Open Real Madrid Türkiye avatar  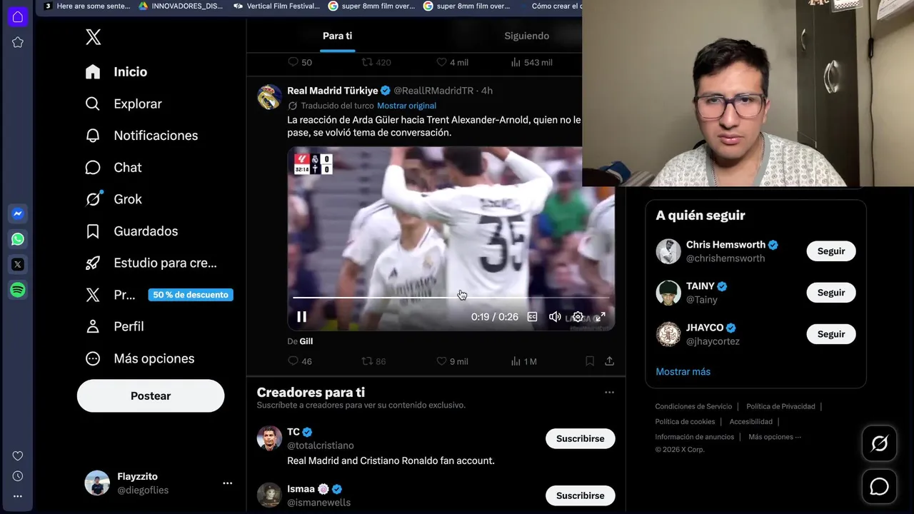coord(269,97)
